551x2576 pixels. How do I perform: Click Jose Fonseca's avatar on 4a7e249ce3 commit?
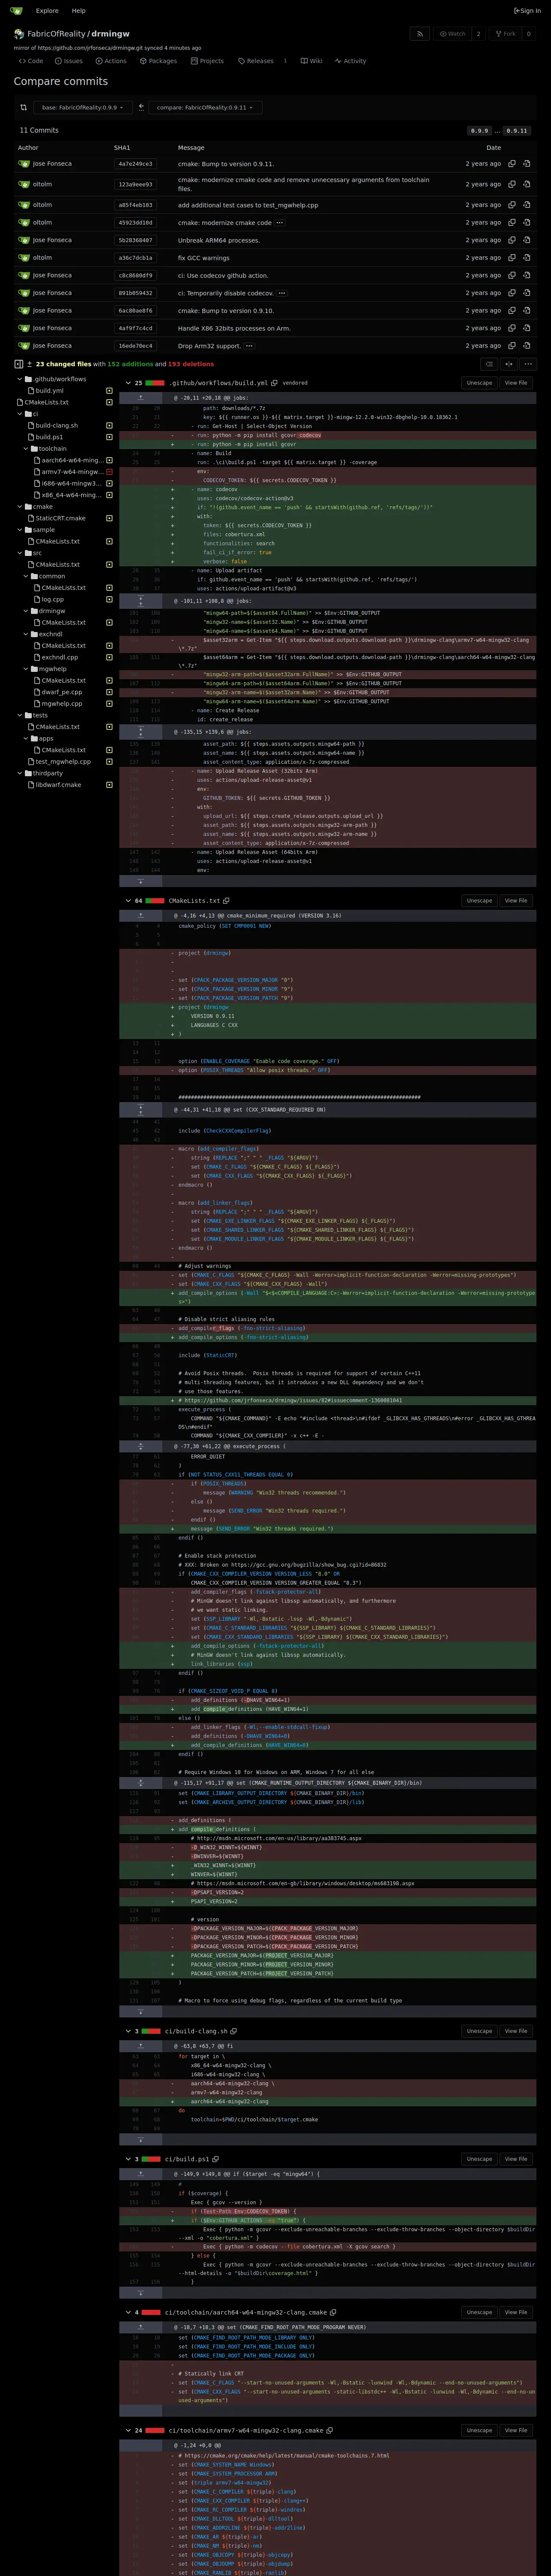(24, 164)
